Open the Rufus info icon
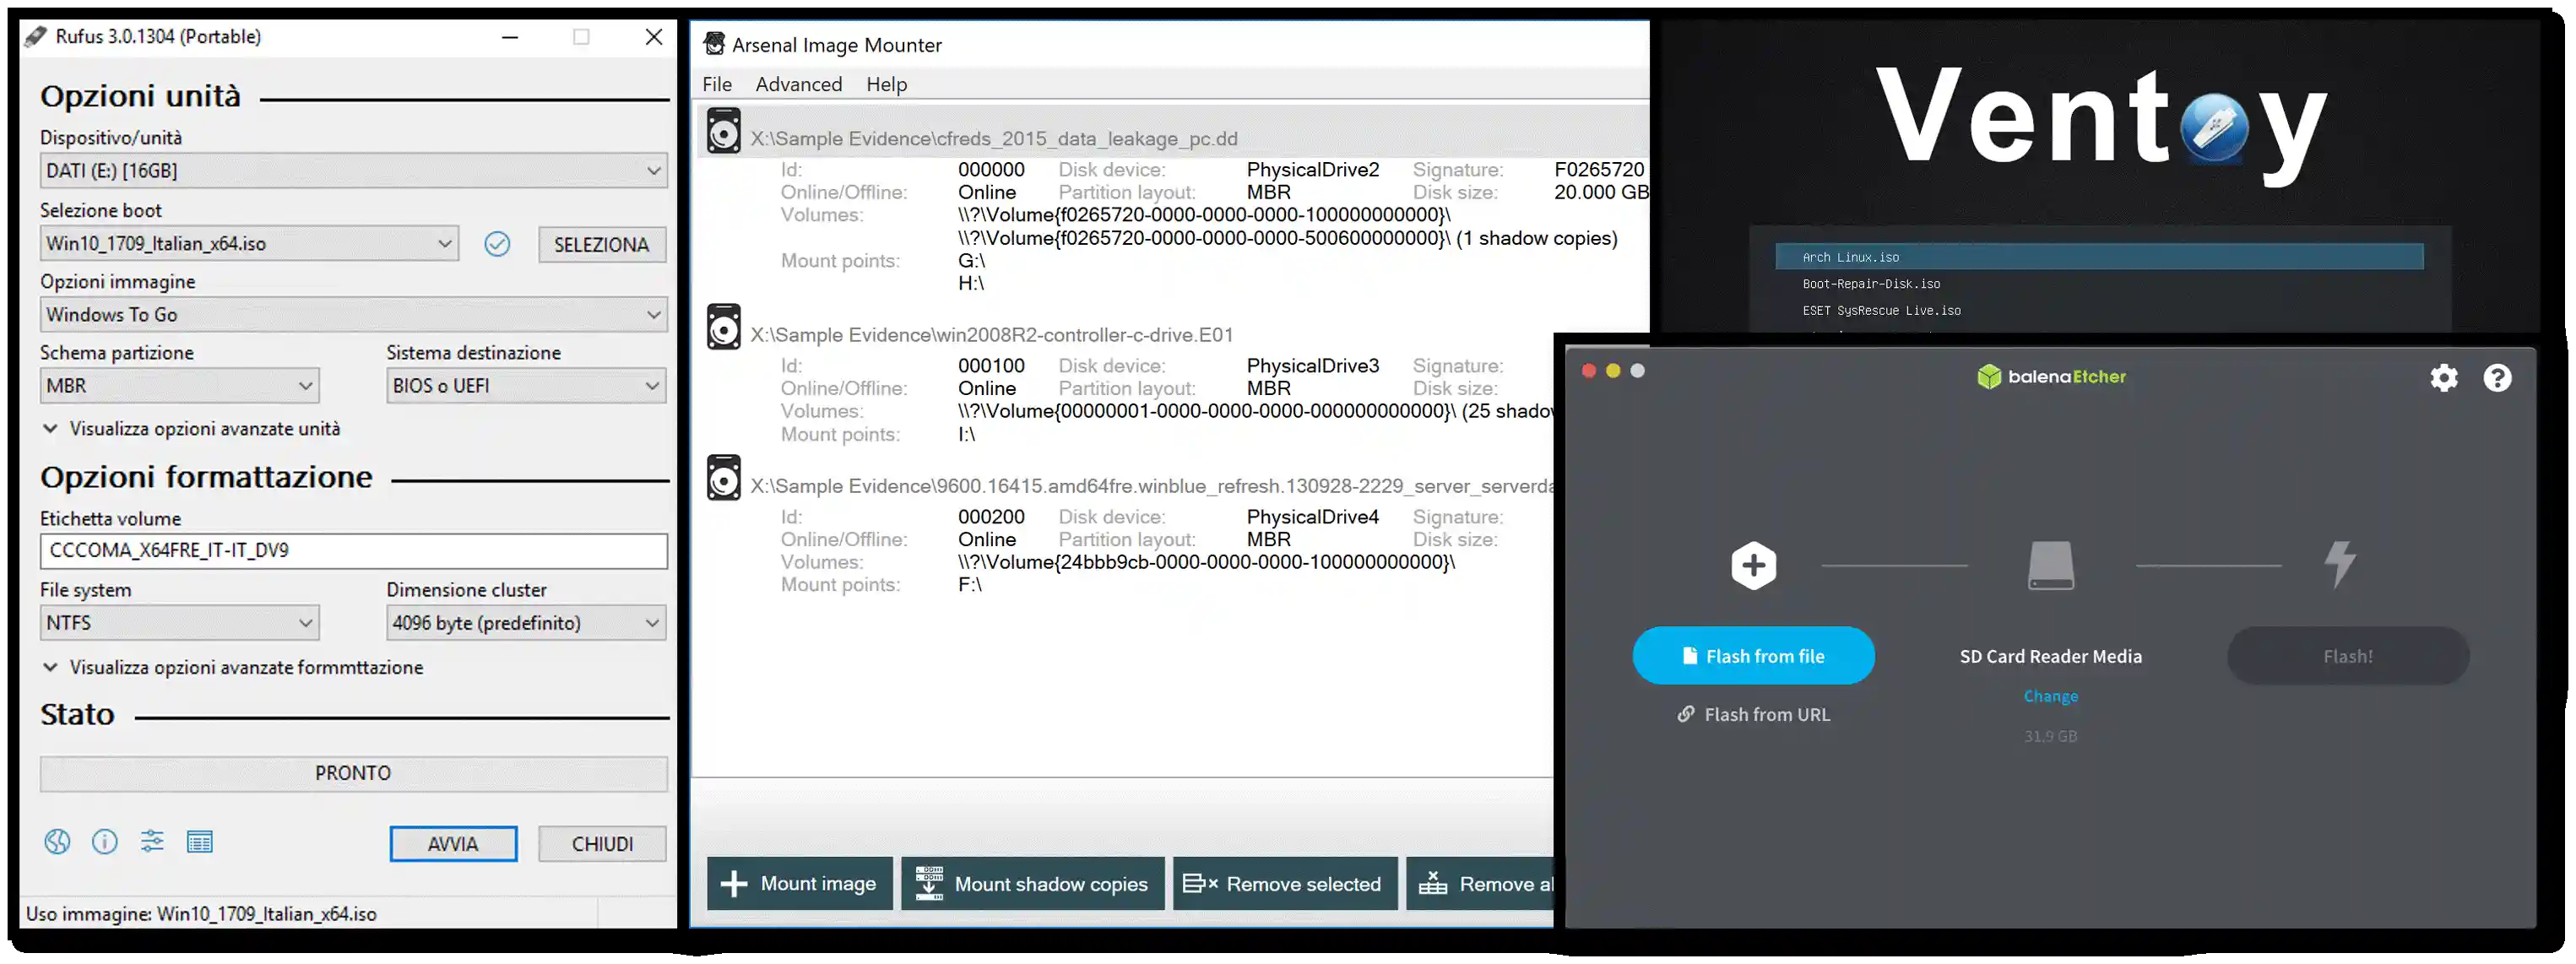 [x=104, y=842]
